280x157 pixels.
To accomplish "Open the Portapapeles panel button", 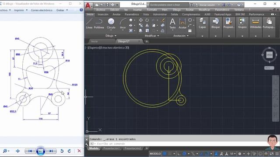I will 269,27.
